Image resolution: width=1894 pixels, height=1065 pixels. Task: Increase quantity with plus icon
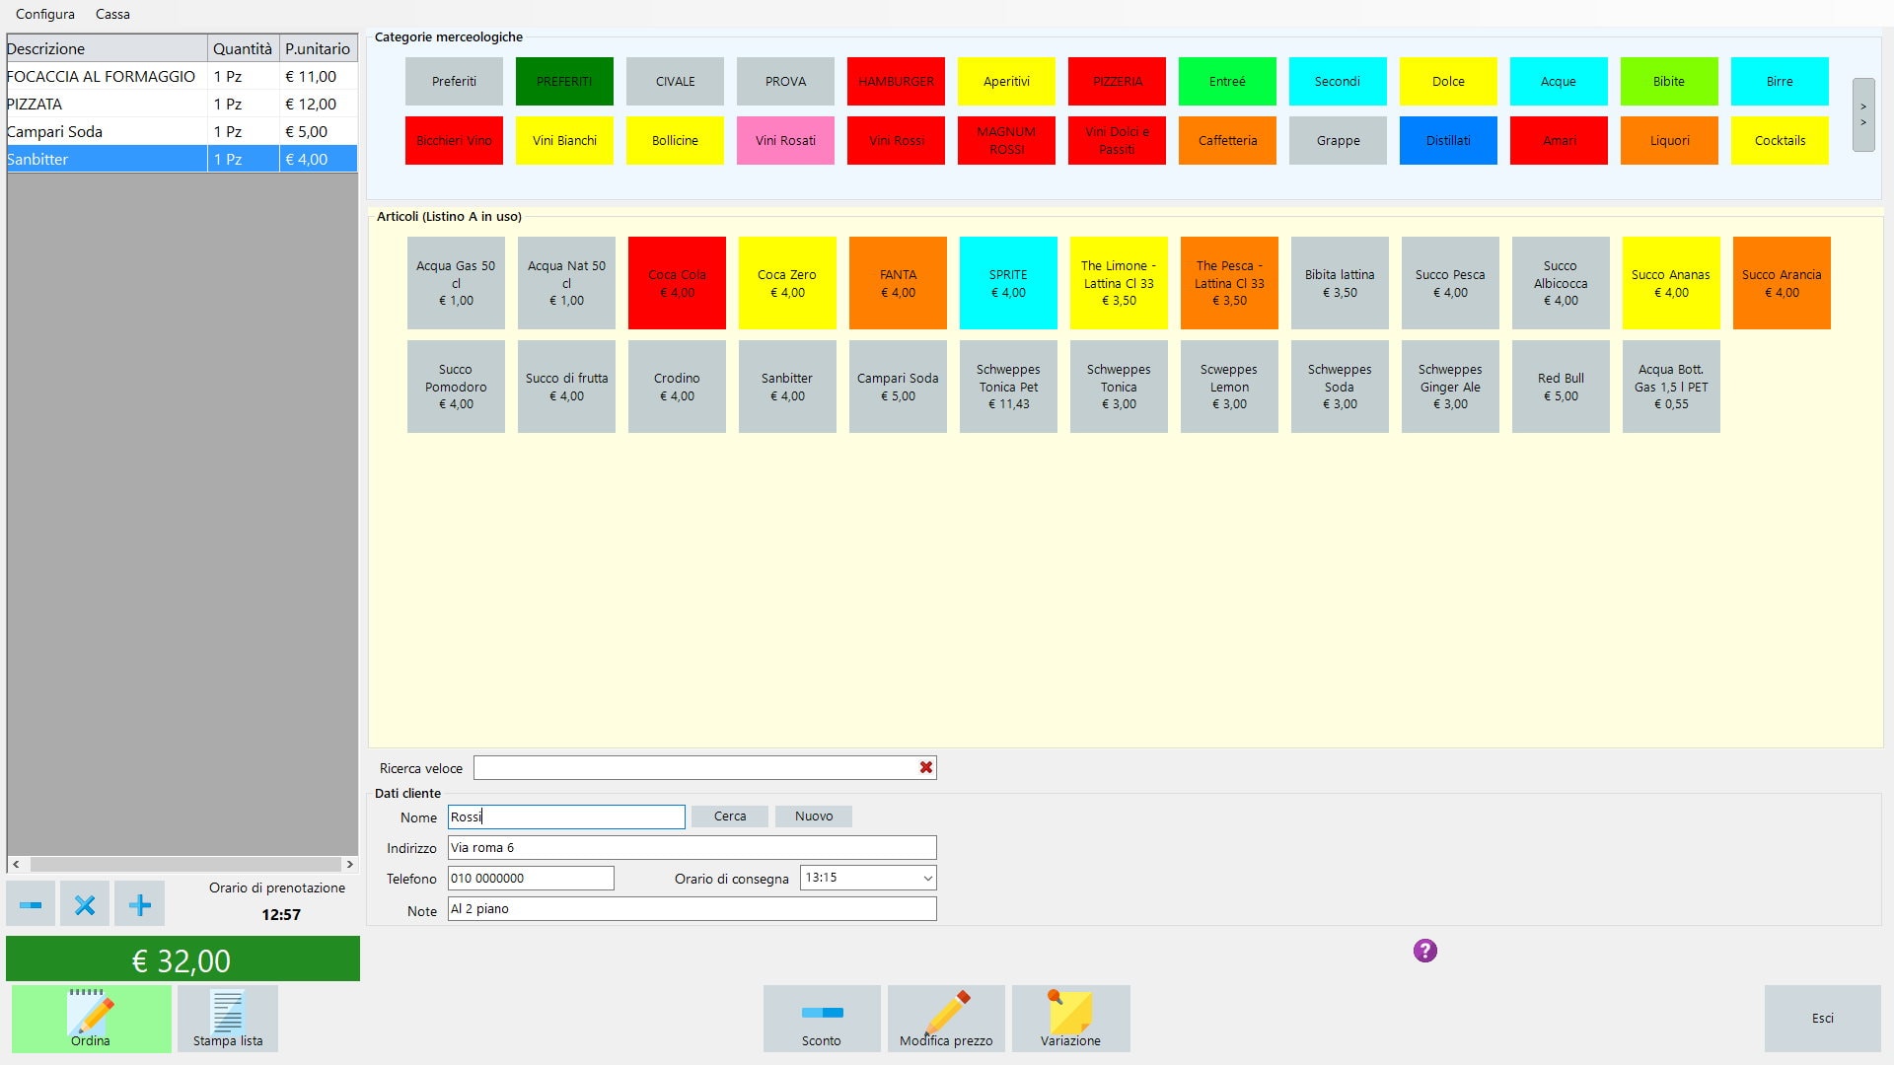tap(139, 904)
